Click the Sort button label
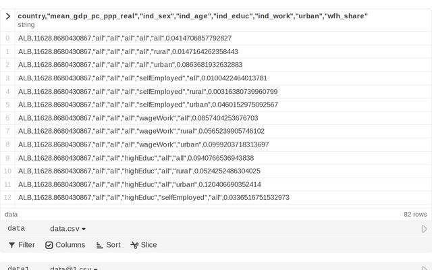 point(113,245)
